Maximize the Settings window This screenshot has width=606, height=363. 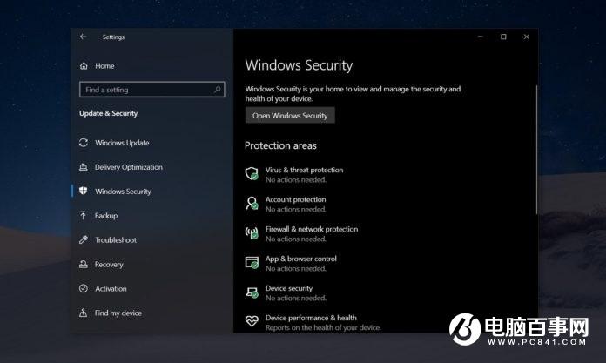coord(503,37)
